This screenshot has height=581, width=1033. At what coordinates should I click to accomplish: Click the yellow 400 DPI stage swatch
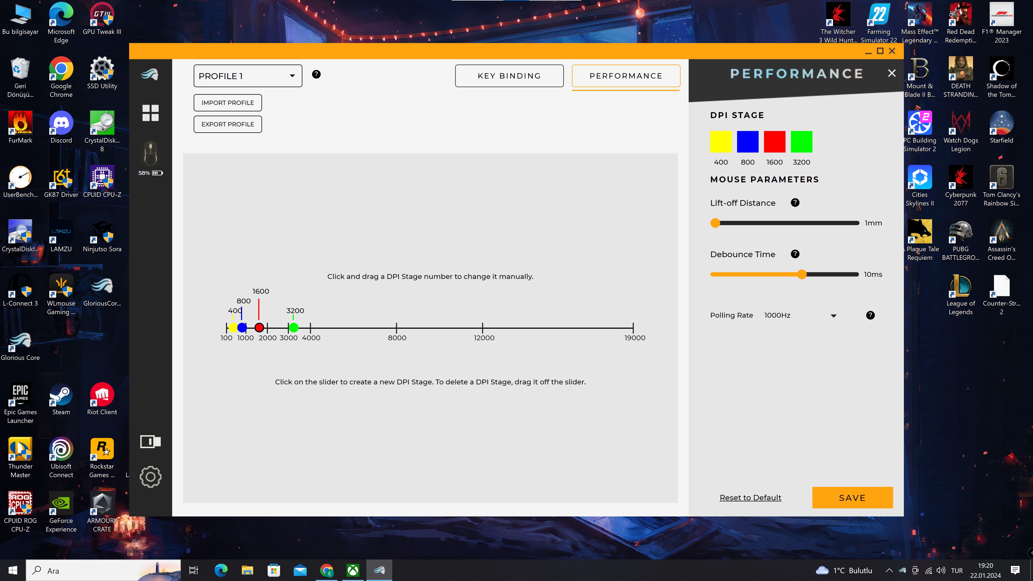721,141
